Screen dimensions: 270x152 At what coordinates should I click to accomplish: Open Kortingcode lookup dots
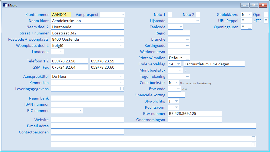point(188,45)
